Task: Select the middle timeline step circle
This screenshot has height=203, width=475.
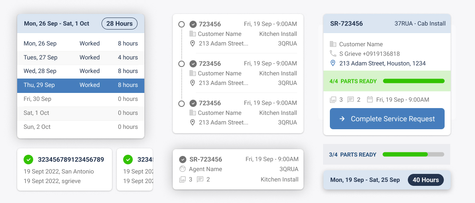Action: click(x=182, y=64)
